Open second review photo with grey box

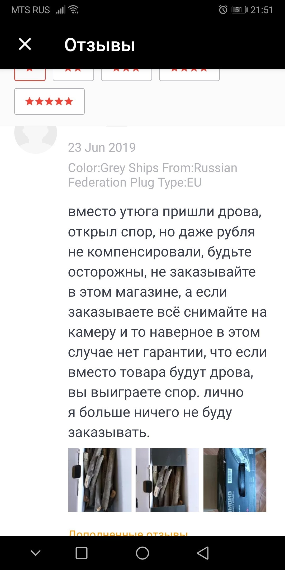tap(167, 480)
